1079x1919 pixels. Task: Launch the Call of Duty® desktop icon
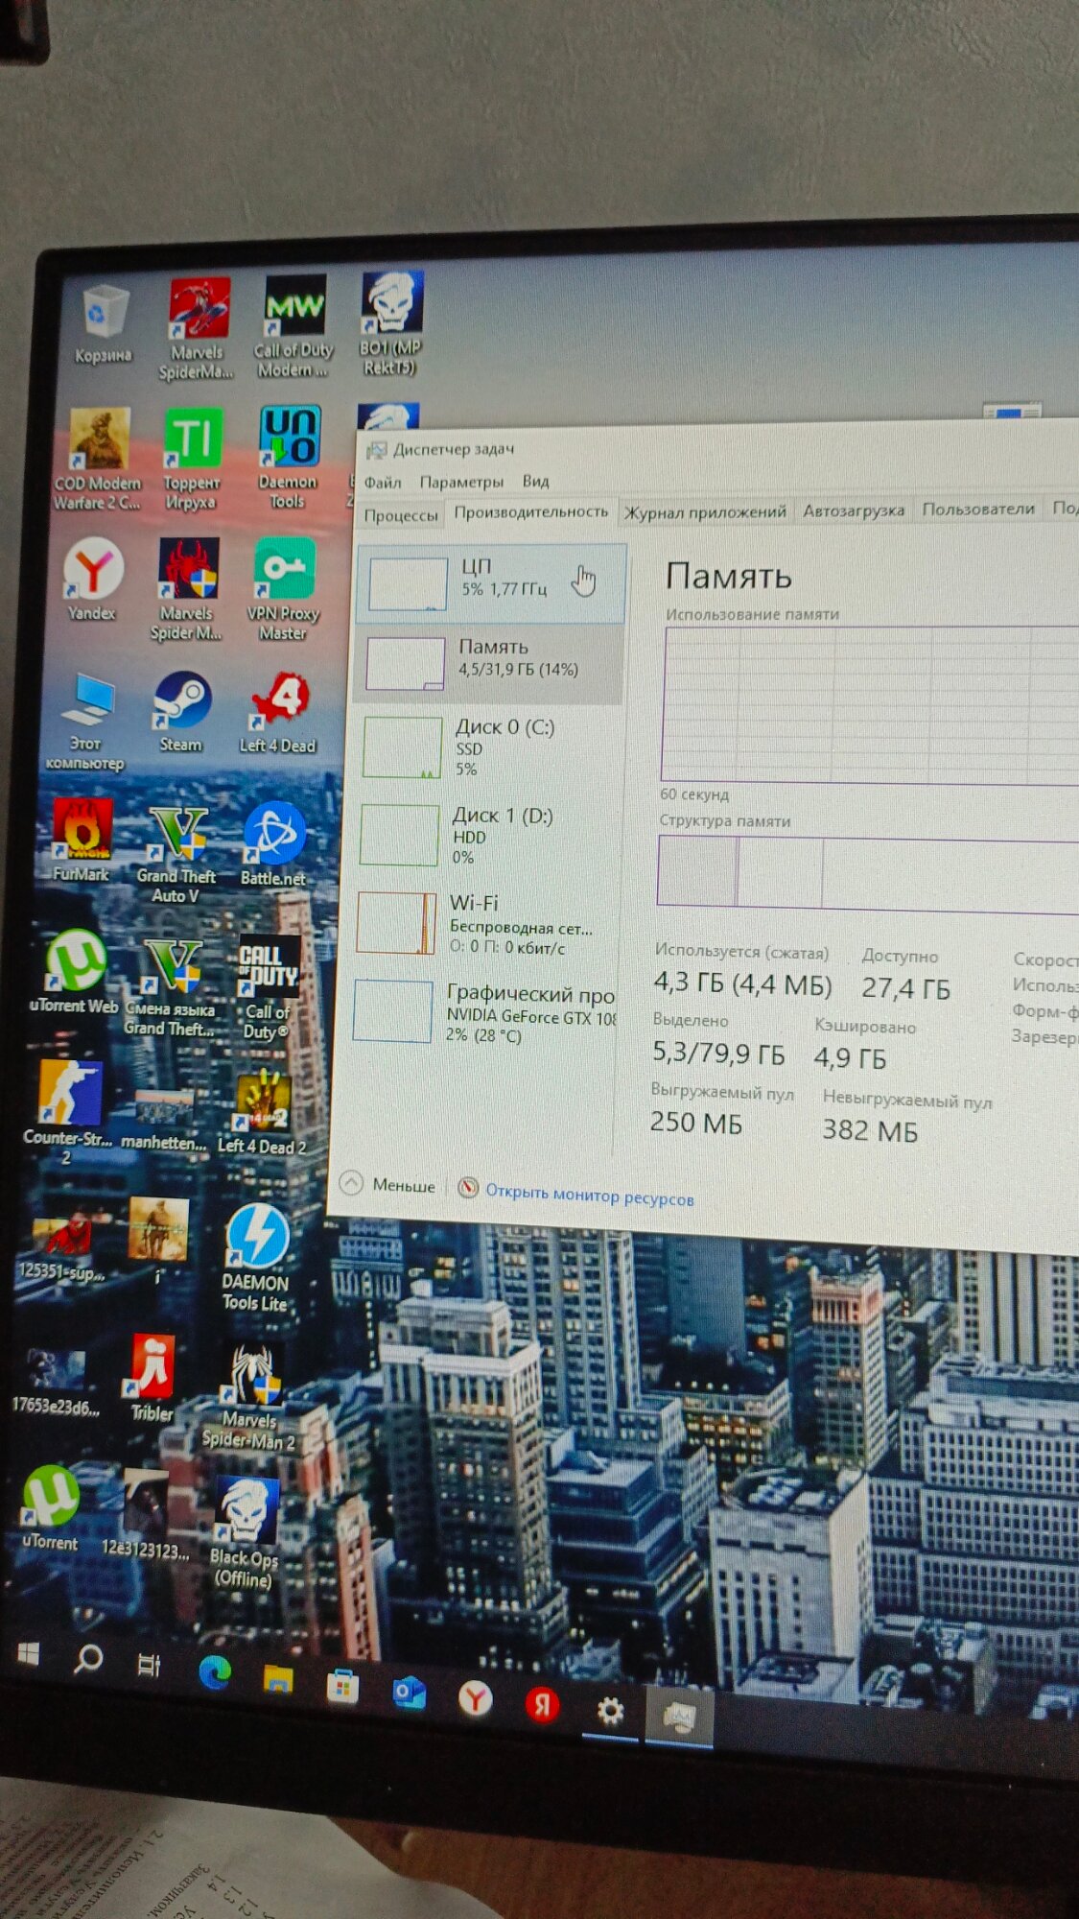tap(268, 989)
